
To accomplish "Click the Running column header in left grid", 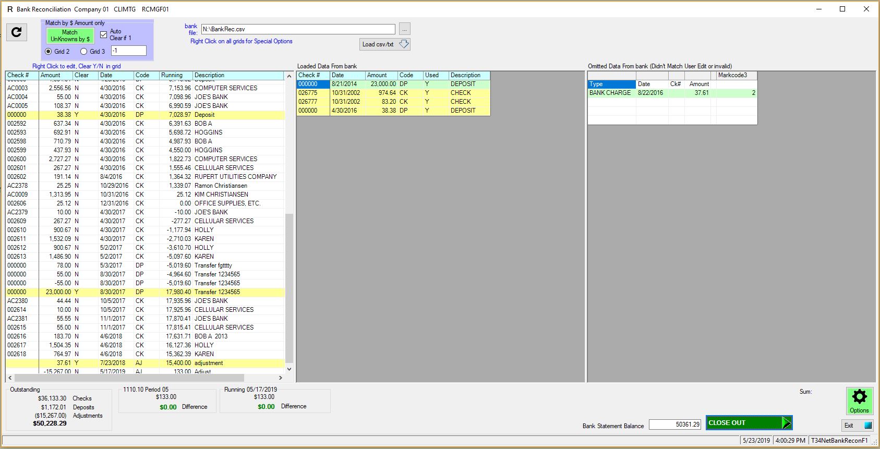I will (x=176, y=75).
